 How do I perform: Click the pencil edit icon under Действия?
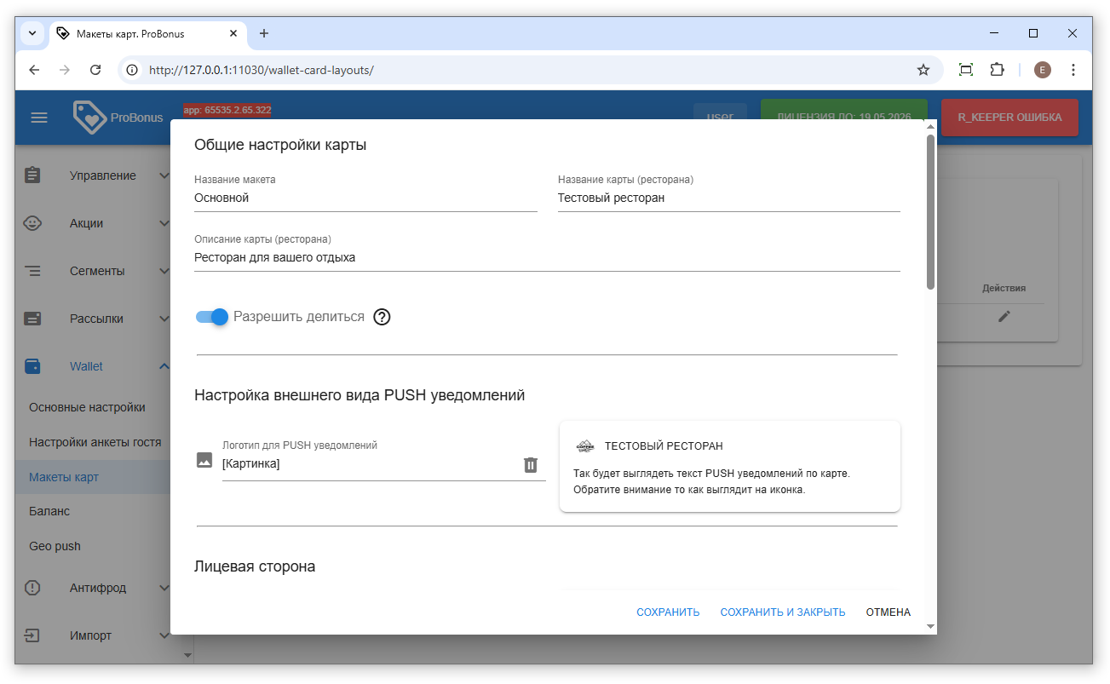coord(1004,316)
